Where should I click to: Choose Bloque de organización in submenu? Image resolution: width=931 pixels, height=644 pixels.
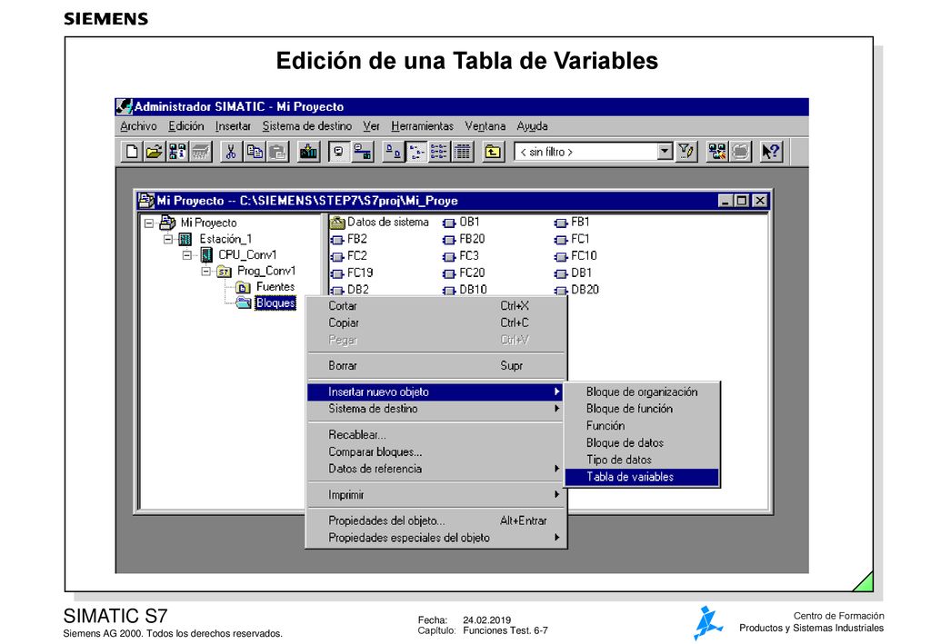click(x=642, y=392)
